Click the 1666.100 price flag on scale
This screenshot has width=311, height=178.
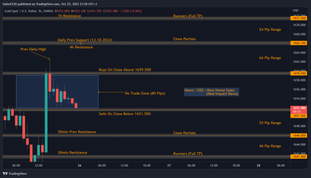[299, 43]
